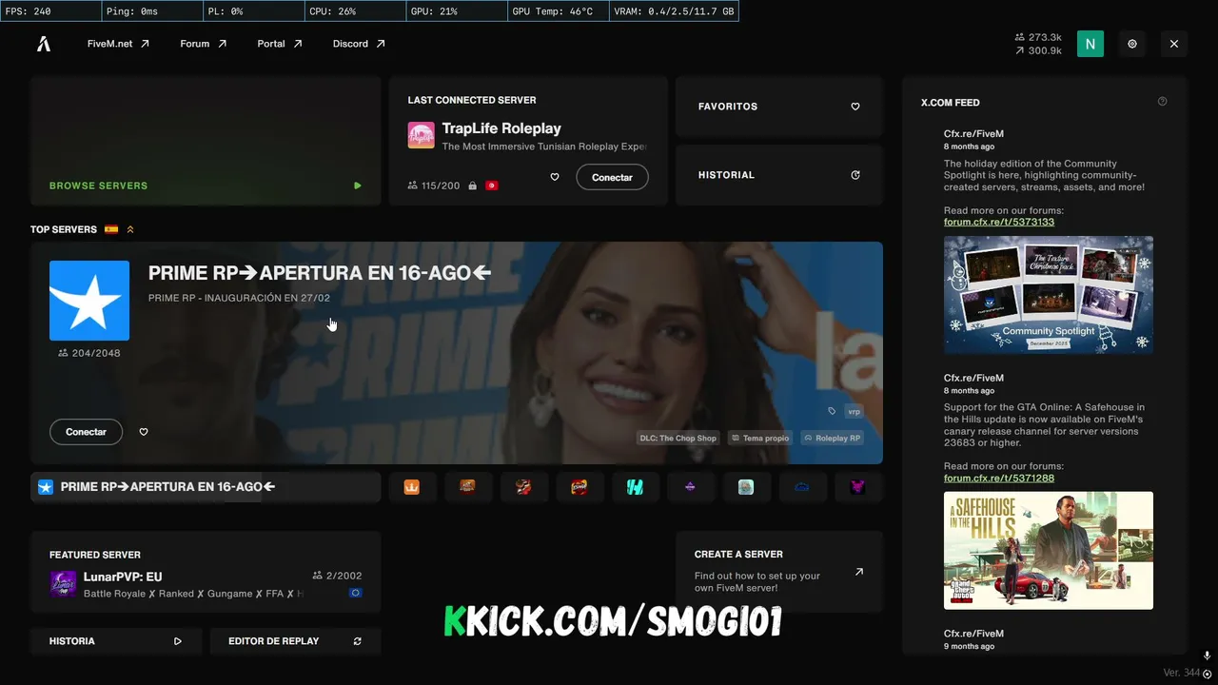The width and height of the screenshot is (1218, 685).
Task: Select the PRIME RP tab in server strip
Action: pos(206,487)
